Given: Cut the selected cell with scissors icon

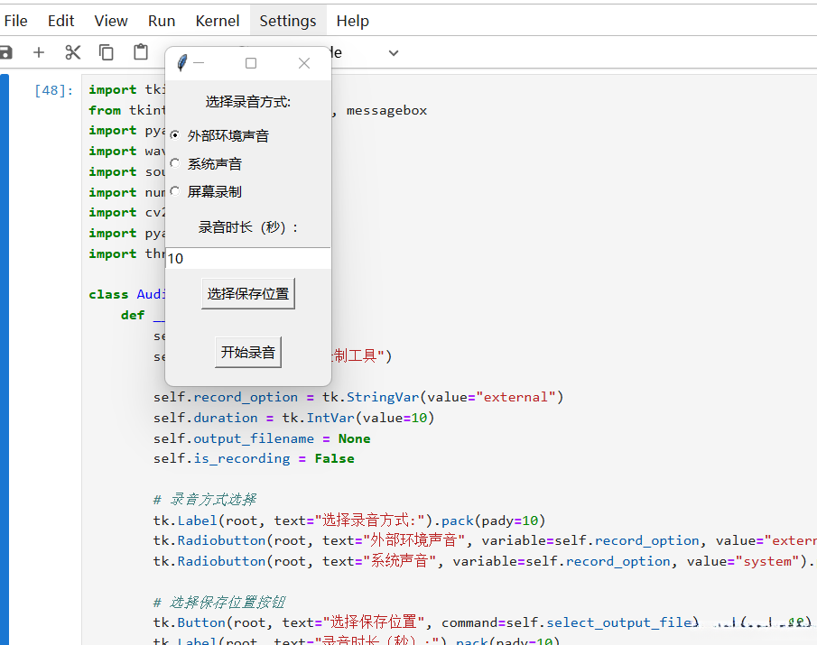Looking at the screenshot, I should pyautogui.click(x=73, y=52).
